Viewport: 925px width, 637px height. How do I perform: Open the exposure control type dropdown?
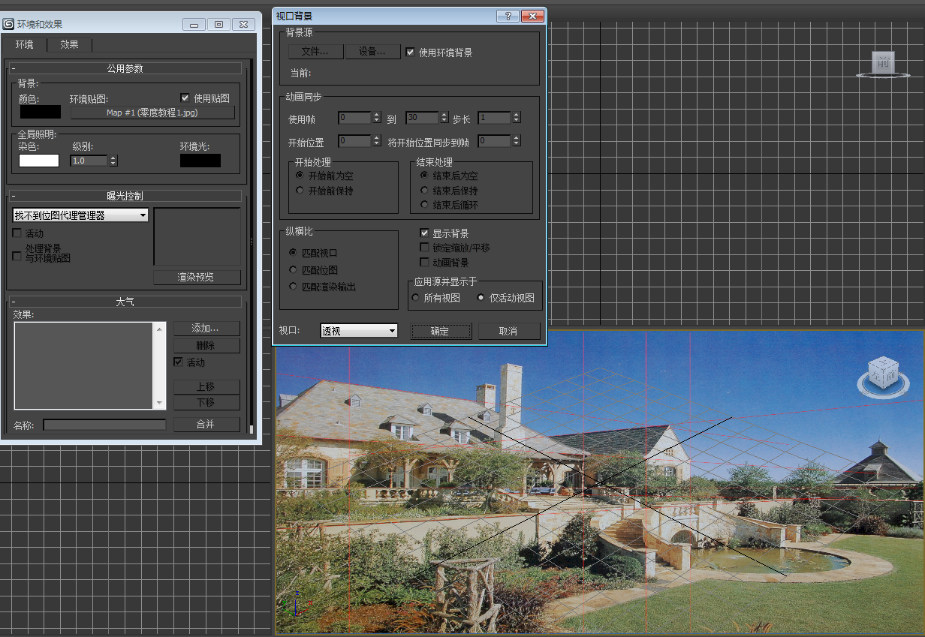(x=80, y=215)
